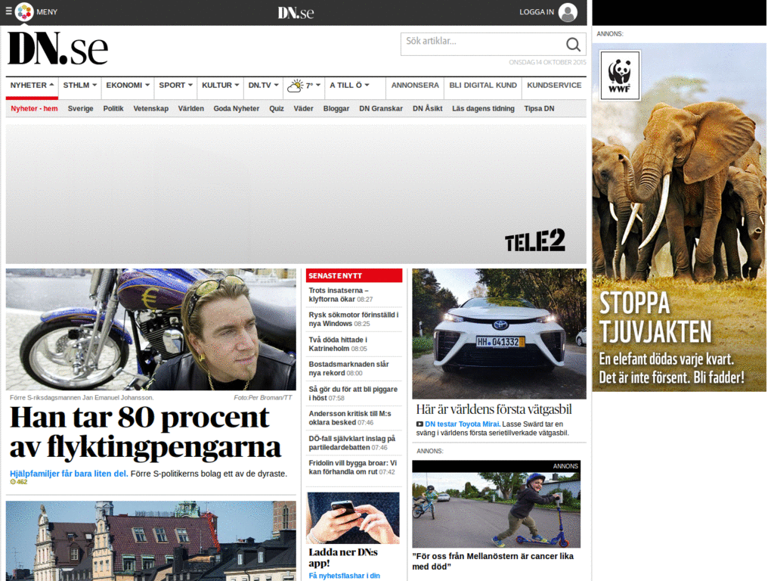Open Här är världens första vätgasbil headline

(x=494, y=409)
